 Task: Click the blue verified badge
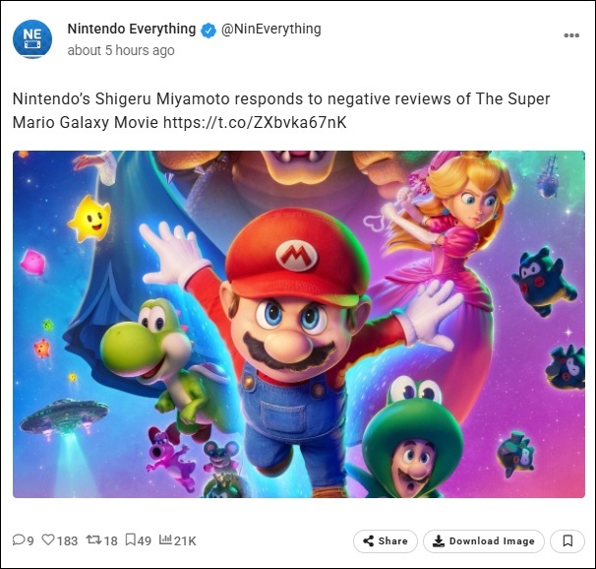tap(209, 31)
